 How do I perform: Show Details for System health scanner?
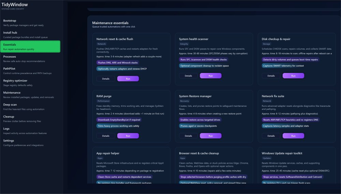(x=188, y=76)
